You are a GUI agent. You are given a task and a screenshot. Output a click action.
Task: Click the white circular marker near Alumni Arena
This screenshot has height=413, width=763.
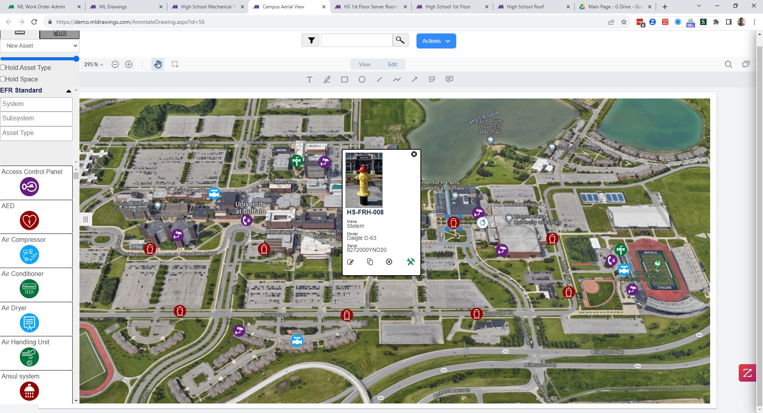point(482,222)
